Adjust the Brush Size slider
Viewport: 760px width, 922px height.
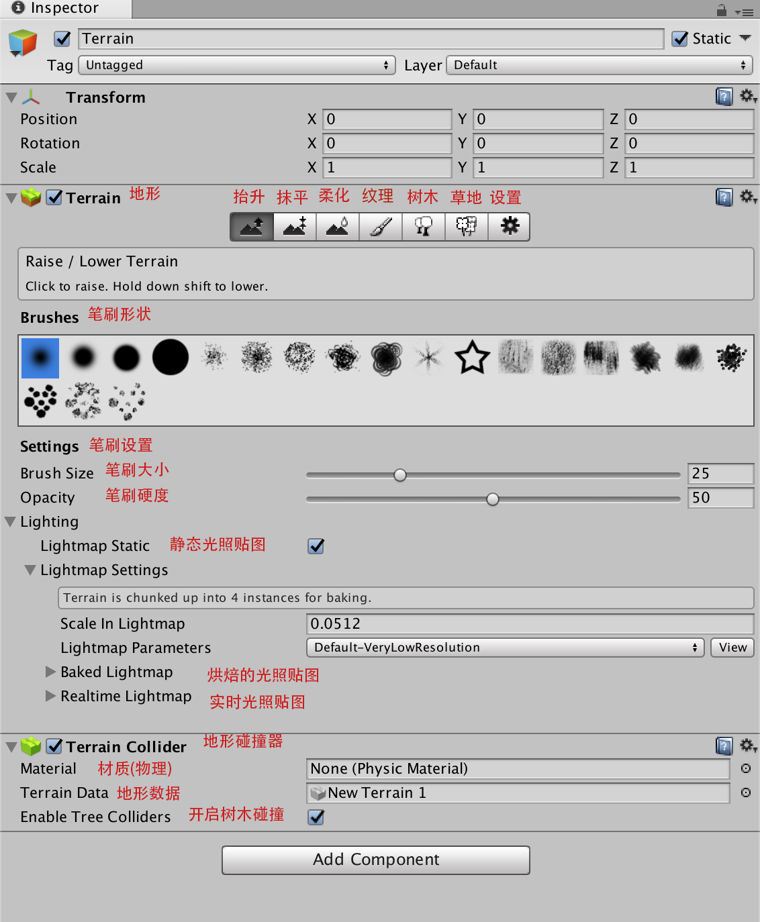pyautogui.click(x=493, y=475)
